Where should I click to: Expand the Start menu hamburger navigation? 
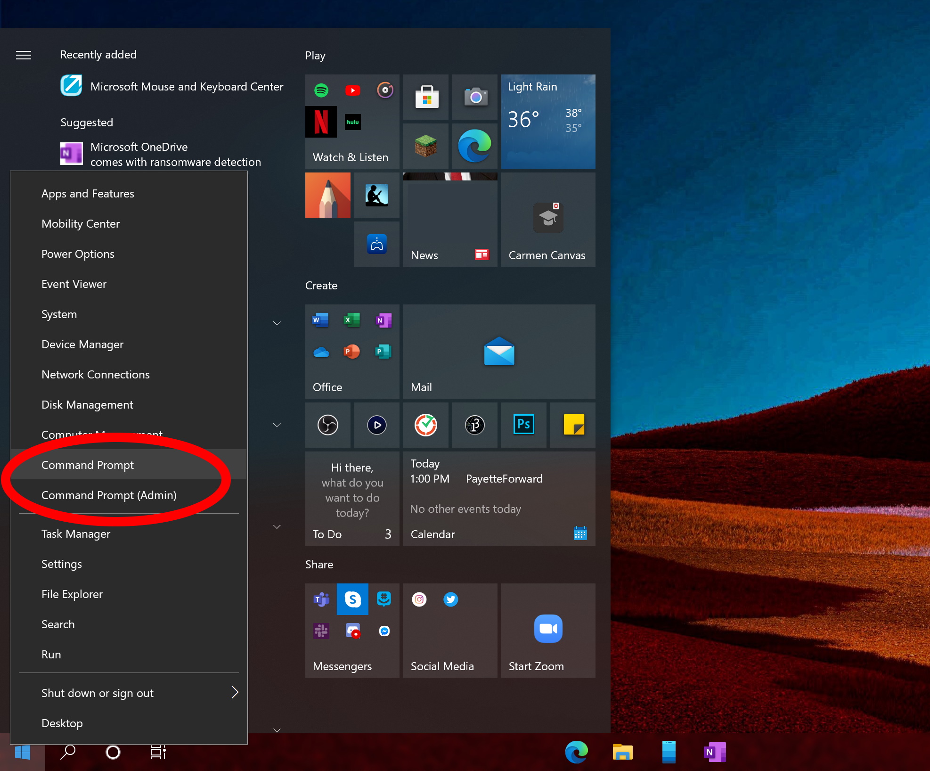(x=24, y=55)
